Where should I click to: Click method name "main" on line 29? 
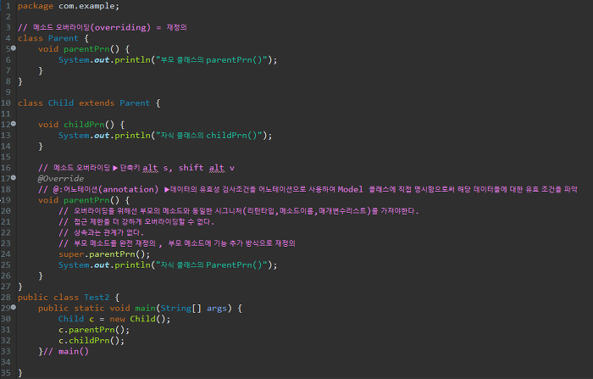(145, 308)
